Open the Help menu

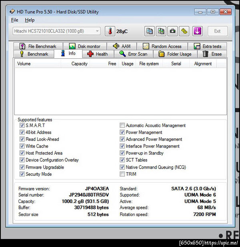[x=30, y=20]
